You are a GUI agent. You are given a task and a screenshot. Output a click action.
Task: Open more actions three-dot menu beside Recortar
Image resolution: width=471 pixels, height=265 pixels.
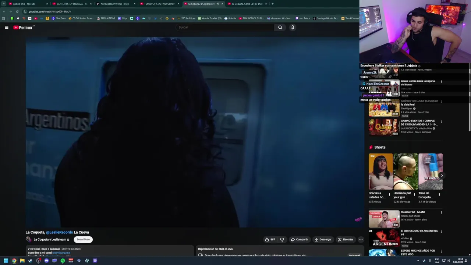tap(361, 240)
